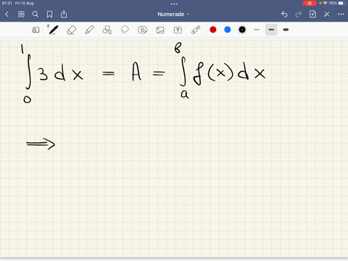Open the search magnifier
The height and width of the screenshot is (261, 348).
pyautogui.click(x=36, y=14)
